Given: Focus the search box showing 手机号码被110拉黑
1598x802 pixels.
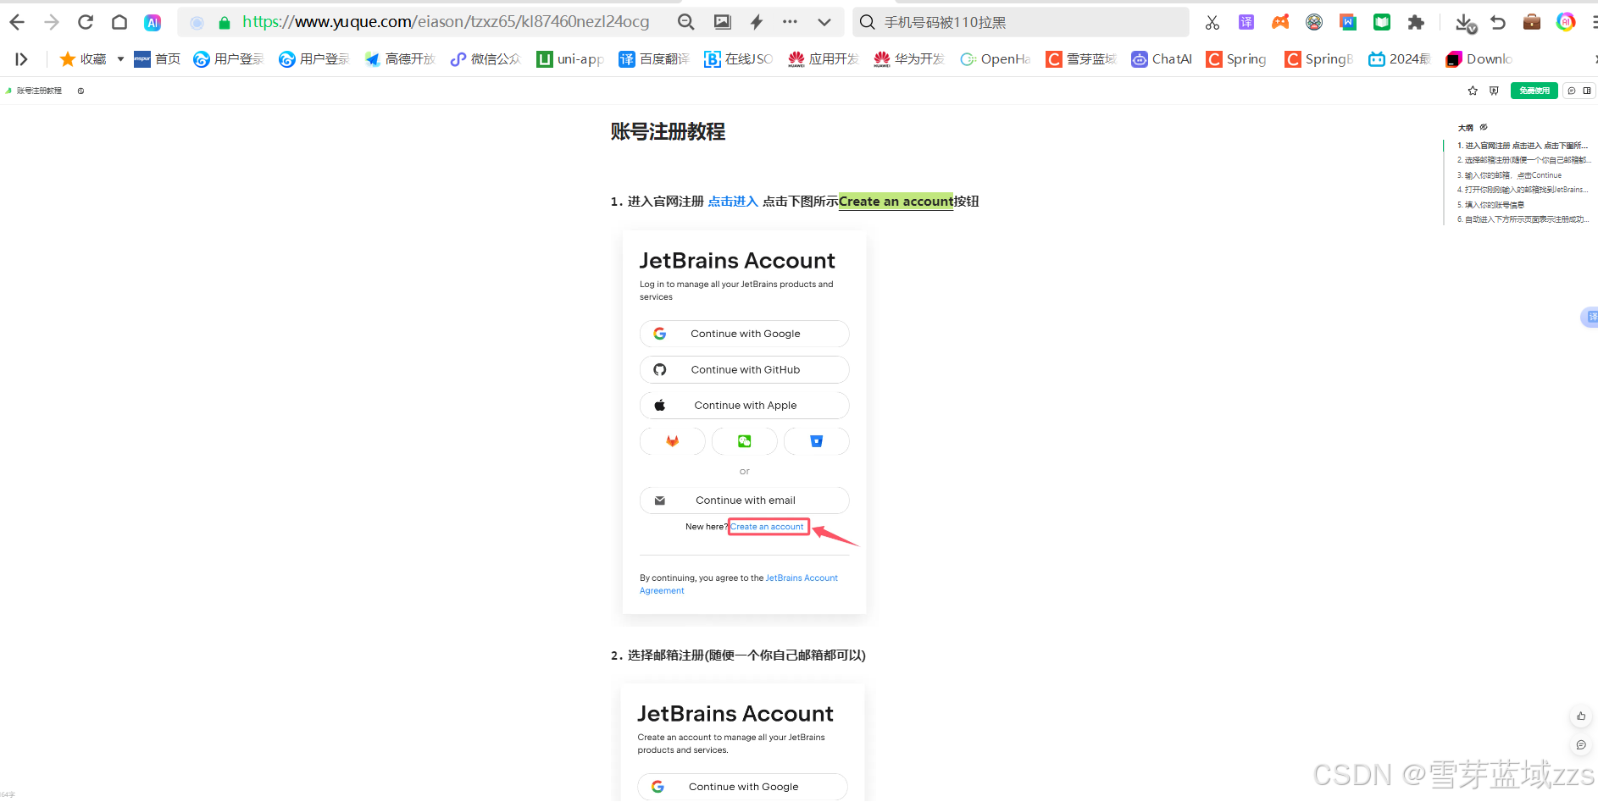Looking at the screenshot, I should [x=1020, y=23].
